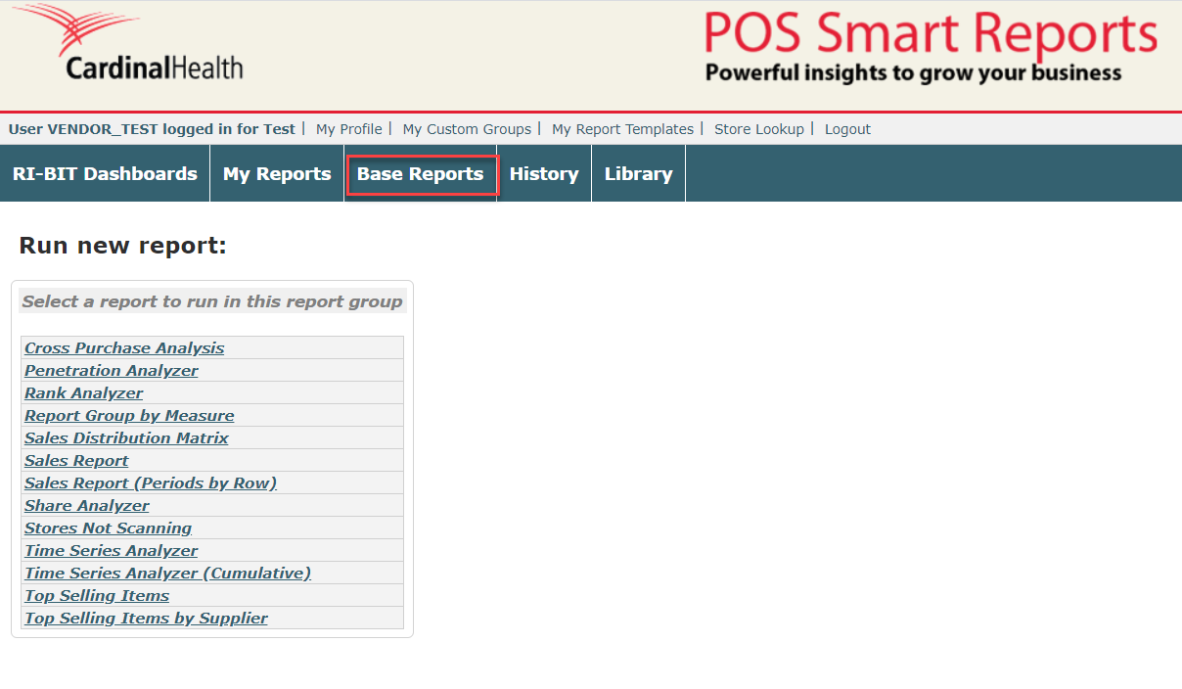
Task: Select the Base Reports tab
Action: point(421,174)
